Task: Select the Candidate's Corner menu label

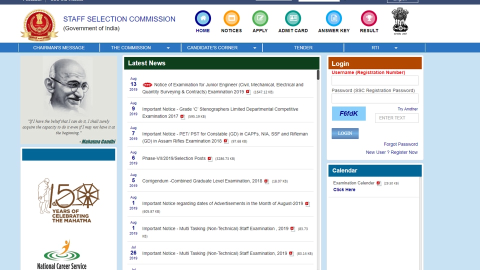Action: [x=212, y=48]
